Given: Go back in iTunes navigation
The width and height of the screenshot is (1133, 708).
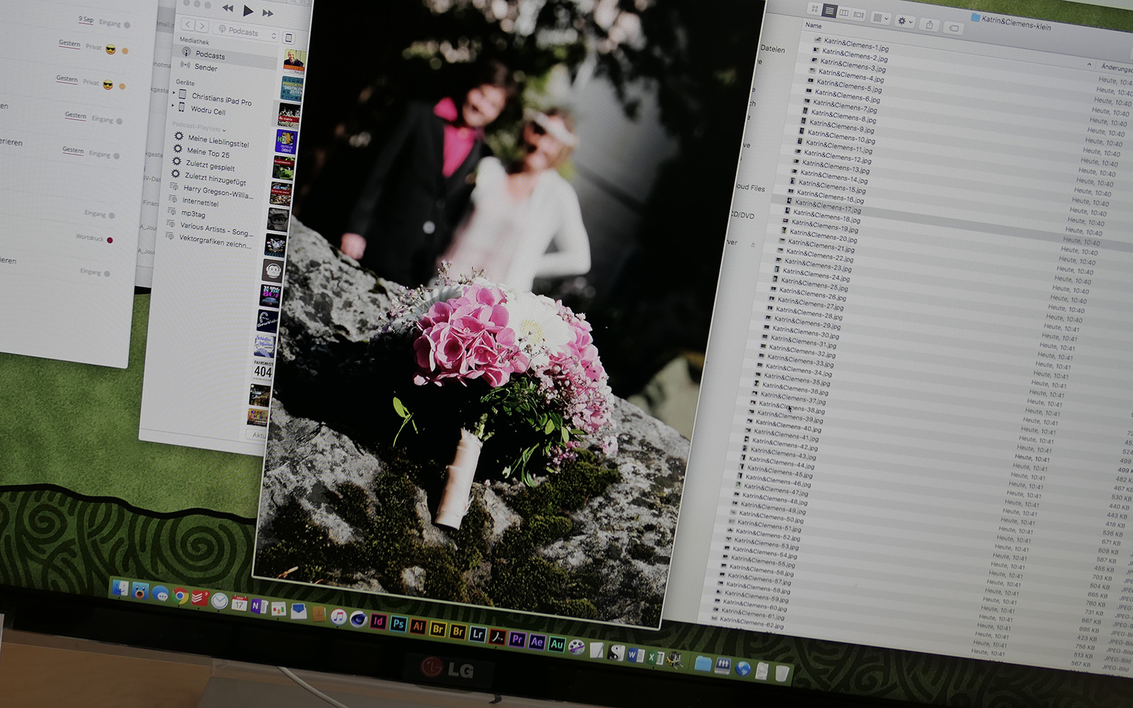Looking at the screenshot, I should pos(188,25).
